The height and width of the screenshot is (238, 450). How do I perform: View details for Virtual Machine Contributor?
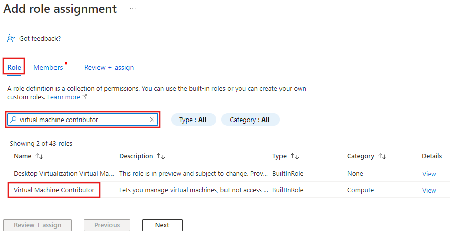pos(429,190)
